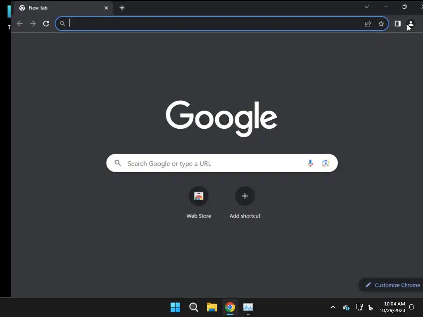Click the back navigation arrow
This screenshot has height=317, width=423.
point(20,24)
